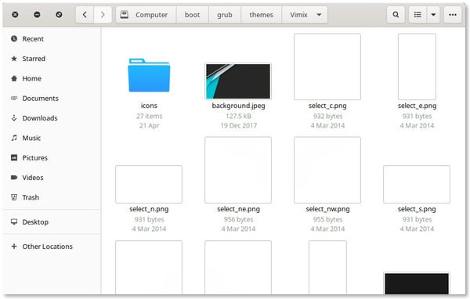The image size is (470, 299).
Task: Click the Trash bin icon
Action: click(x=14, y=197)
